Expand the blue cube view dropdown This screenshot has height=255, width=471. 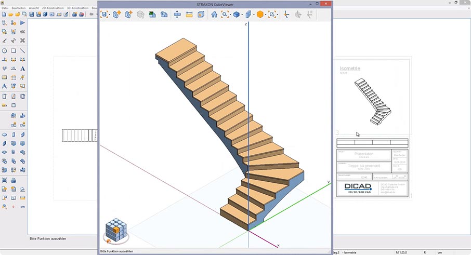pyautogui.click(x=242, y=15)
